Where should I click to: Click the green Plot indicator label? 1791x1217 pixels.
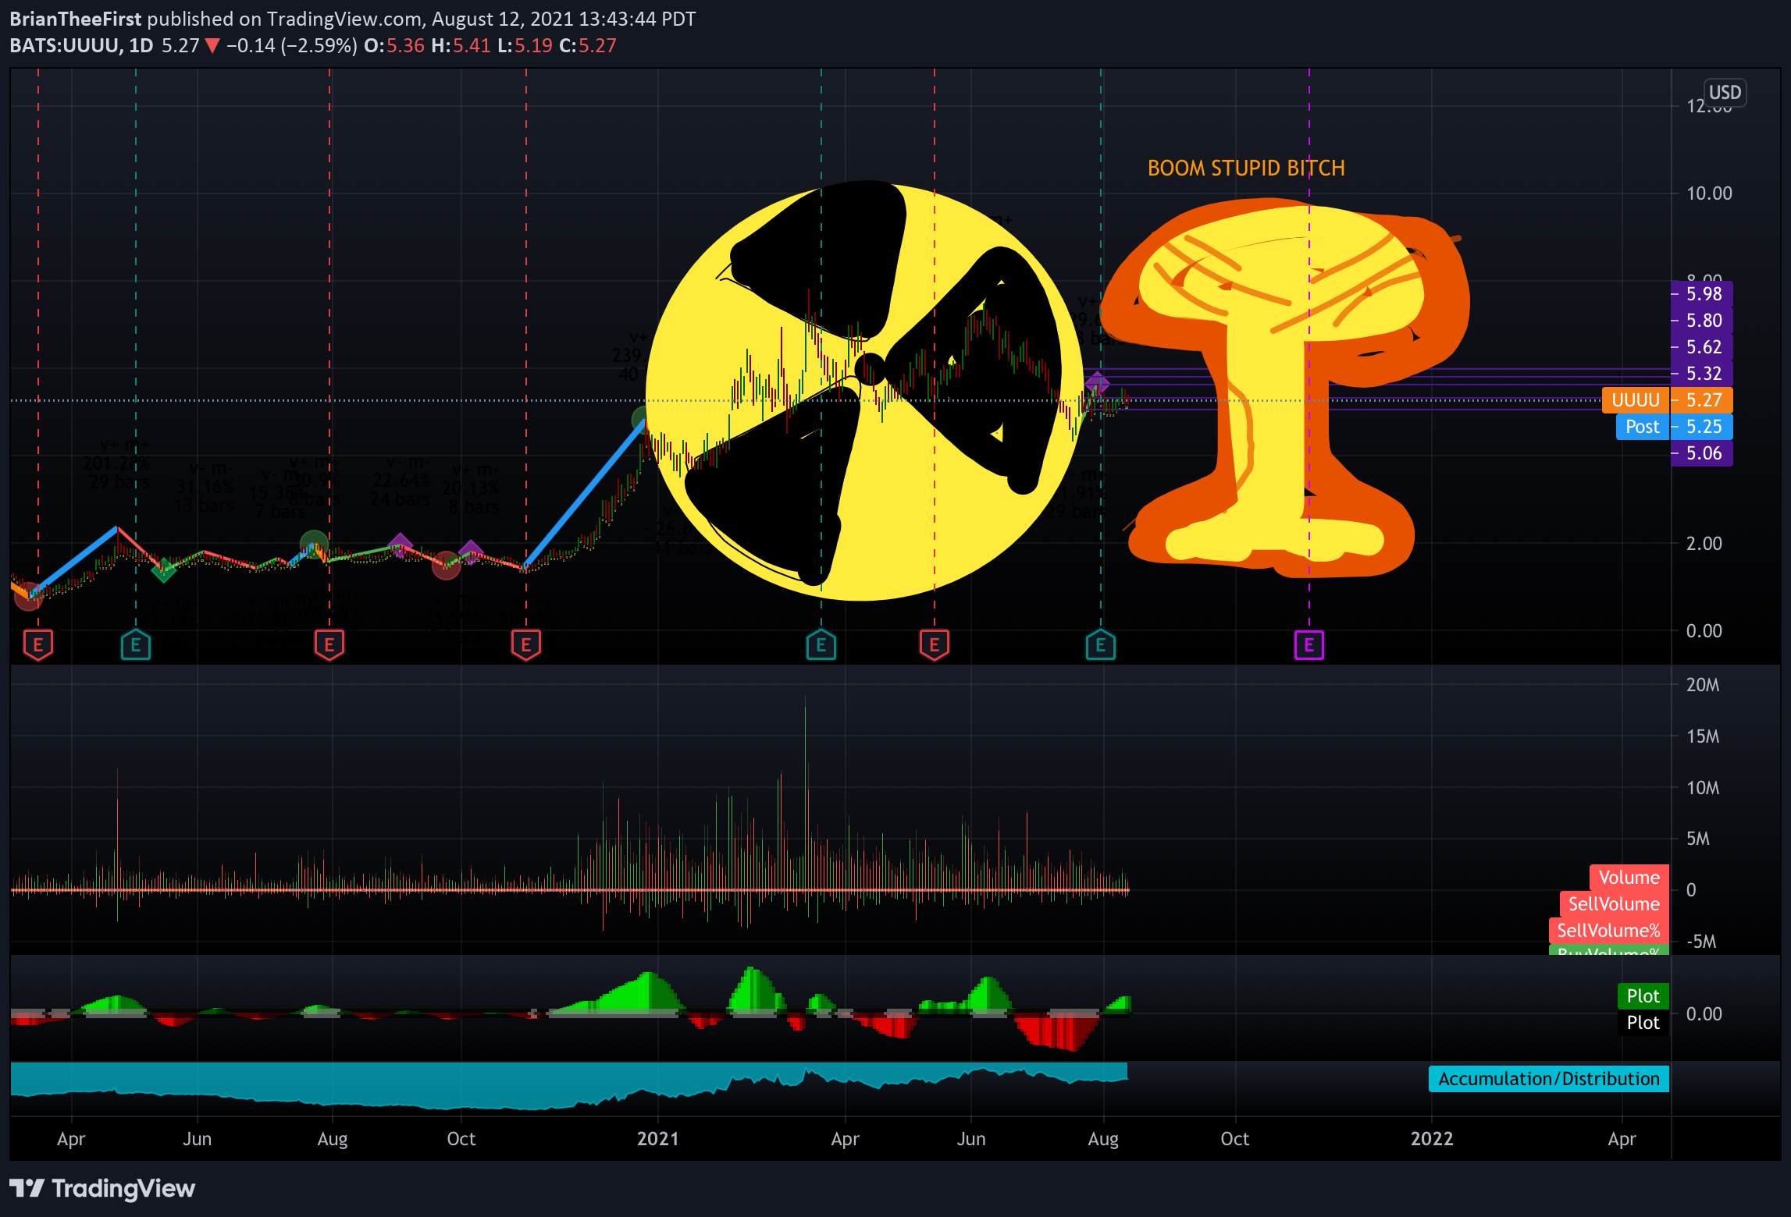pos(1643,996)
